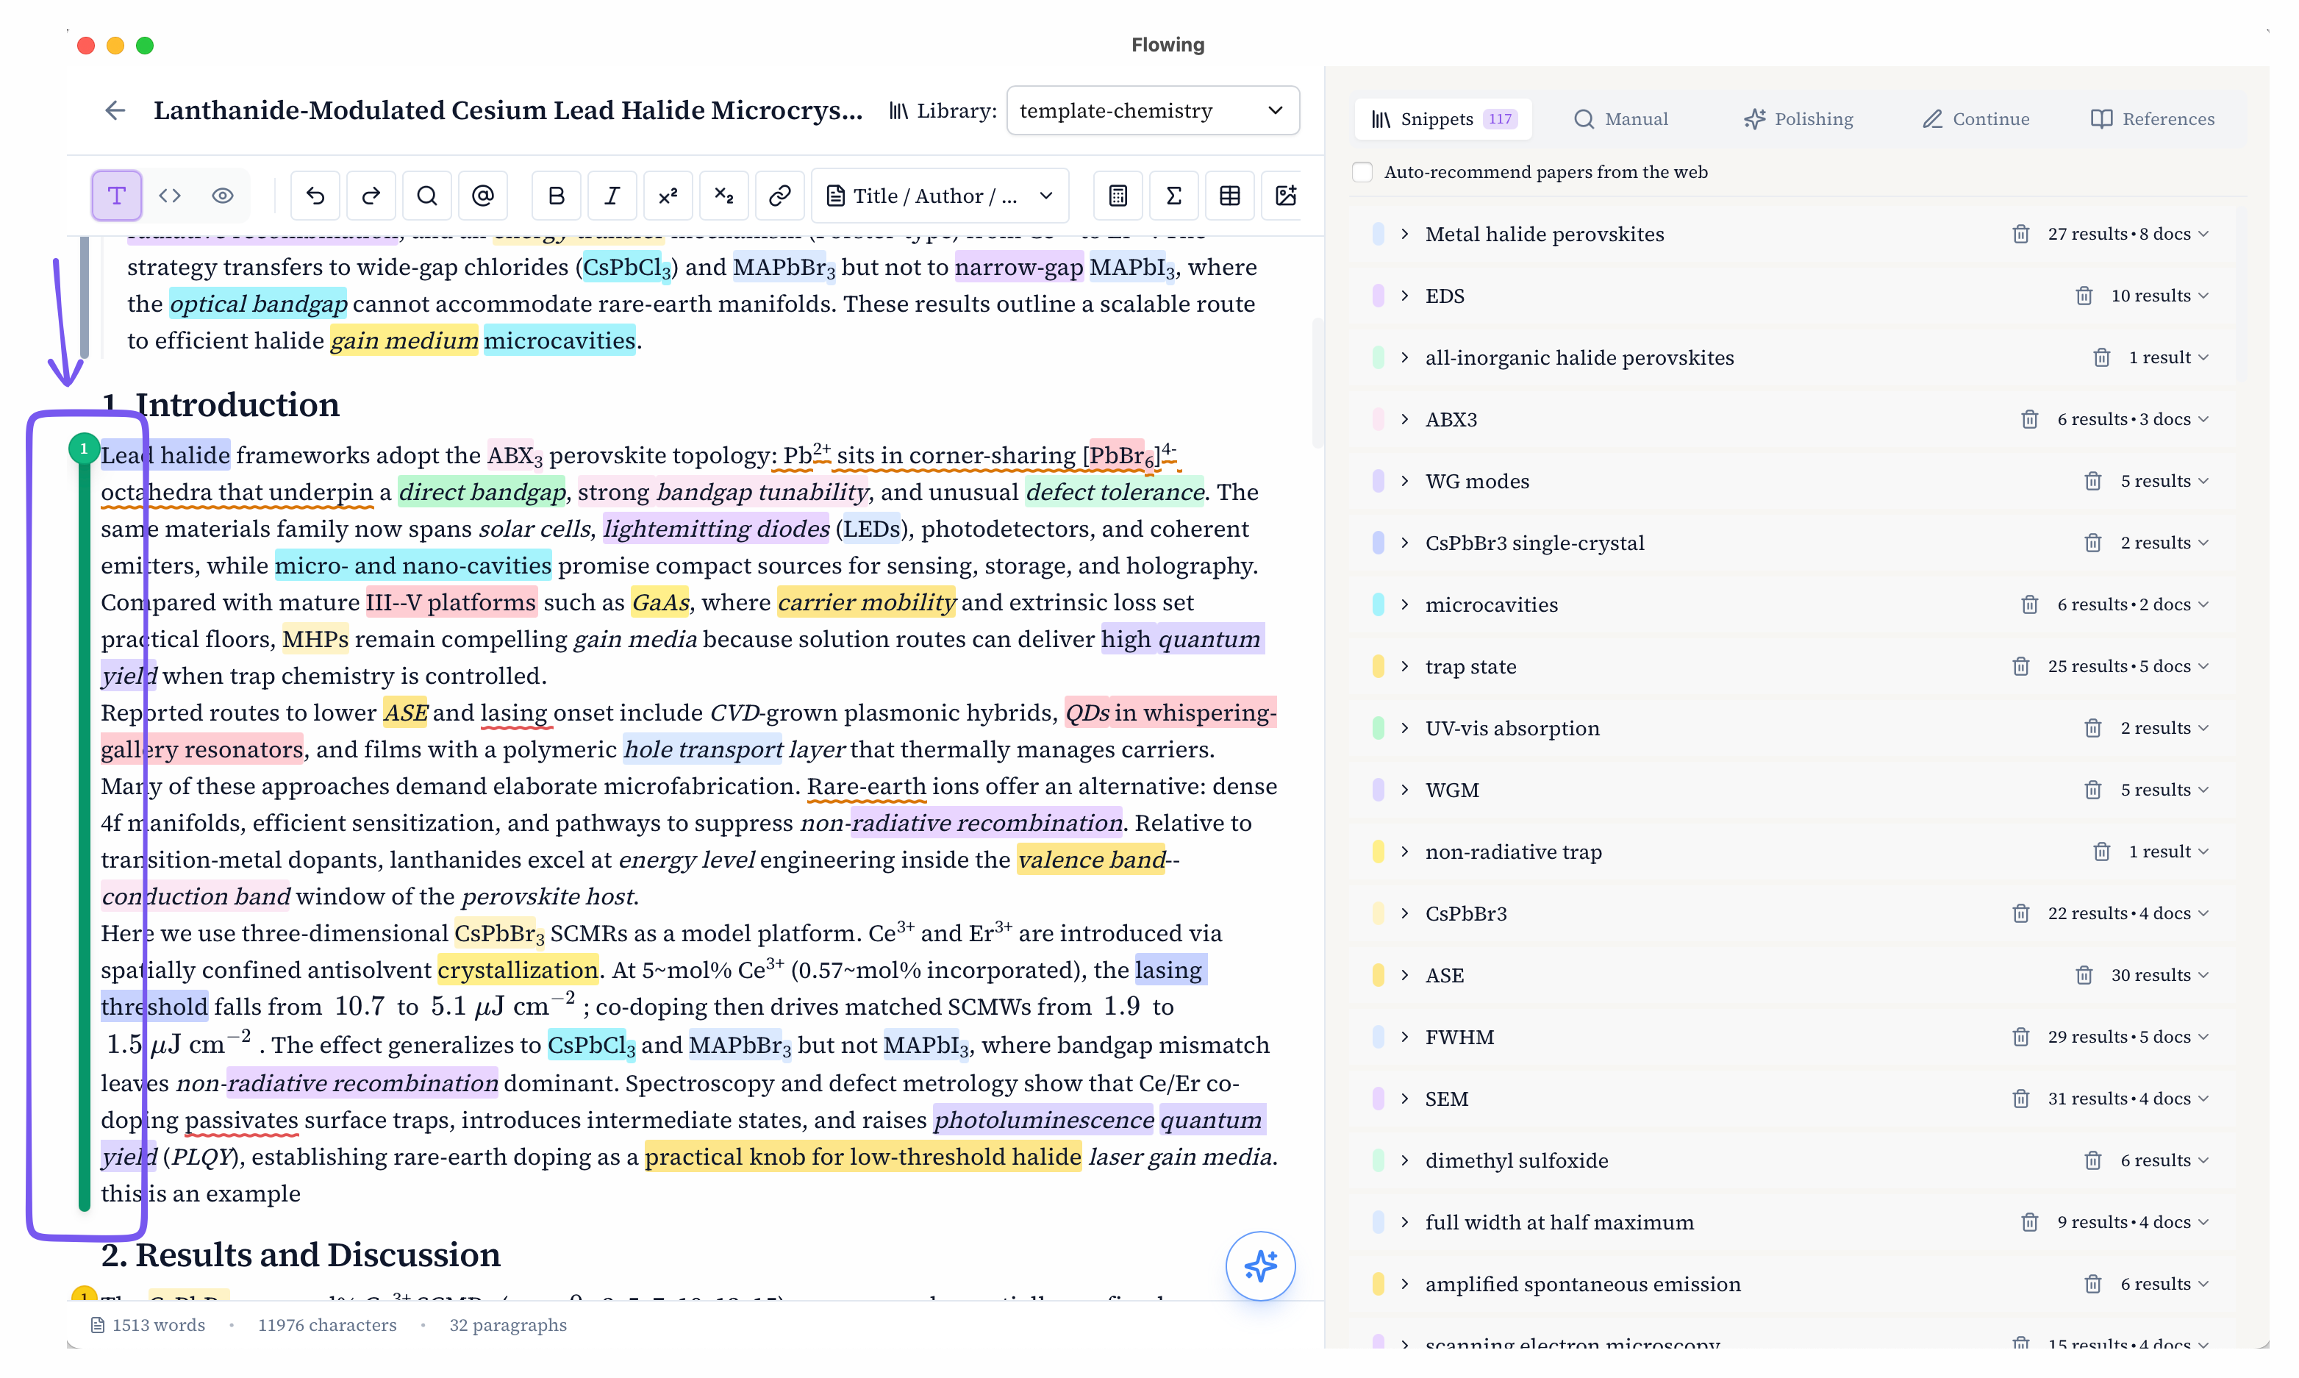Switch to source code view
Image resolution: width=2299 pixels, height=1378 pixels.
pos(170,196)
